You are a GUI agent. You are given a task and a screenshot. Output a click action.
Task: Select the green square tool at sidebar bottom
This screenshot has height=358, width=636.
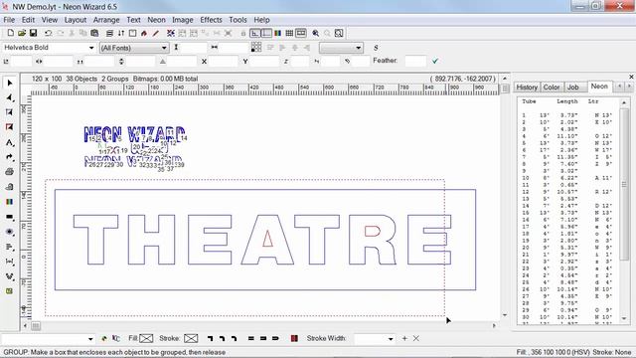pos(9,291)
